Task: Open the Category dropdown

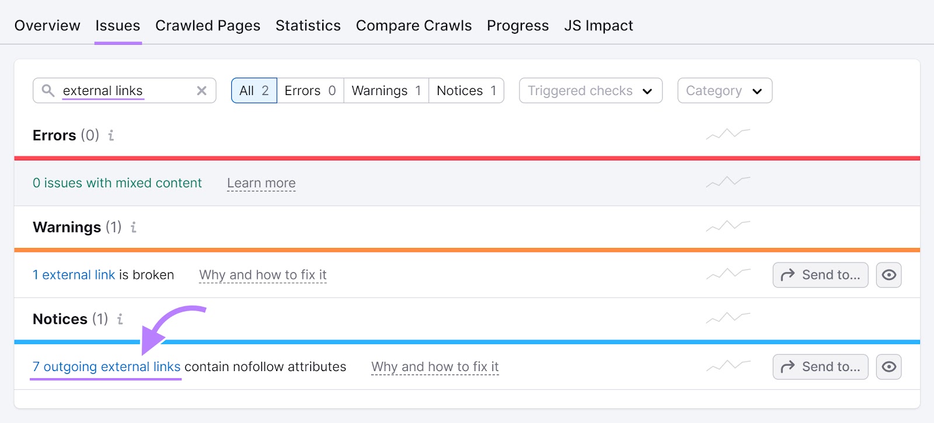Action: coord(724,90)
